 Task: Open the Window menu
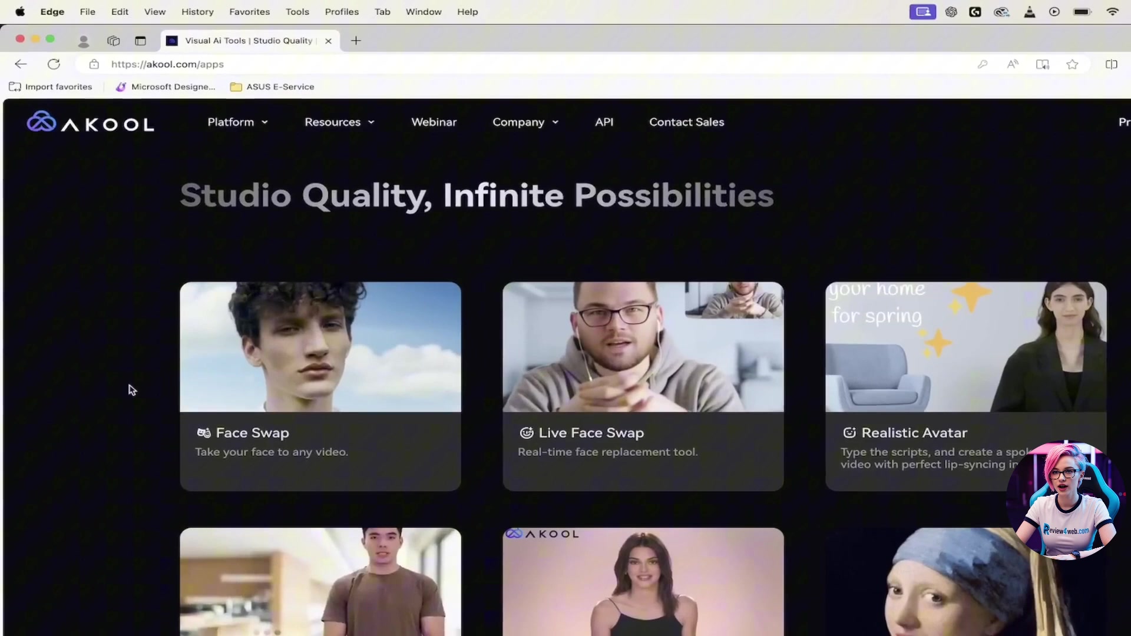point(424,12)
